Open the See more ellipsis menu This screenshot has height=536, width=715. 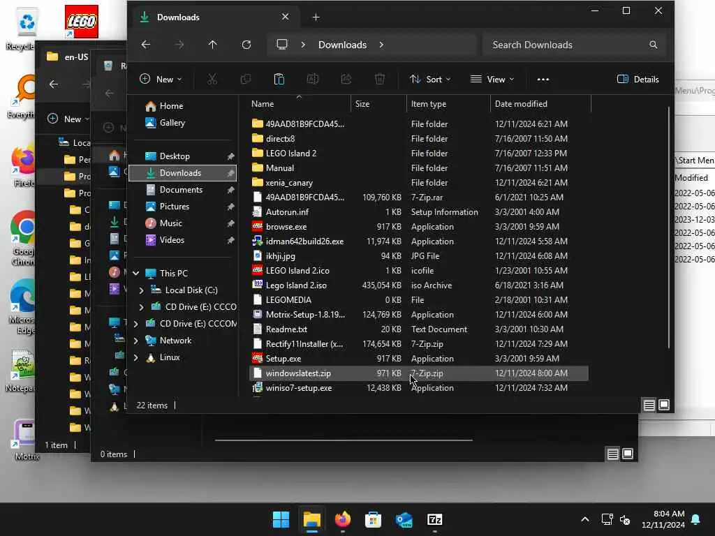543,80
